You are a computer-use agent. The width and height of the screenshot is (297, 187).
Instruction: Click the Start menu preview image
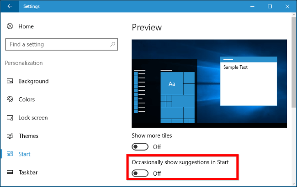click(x=209, y=83)
